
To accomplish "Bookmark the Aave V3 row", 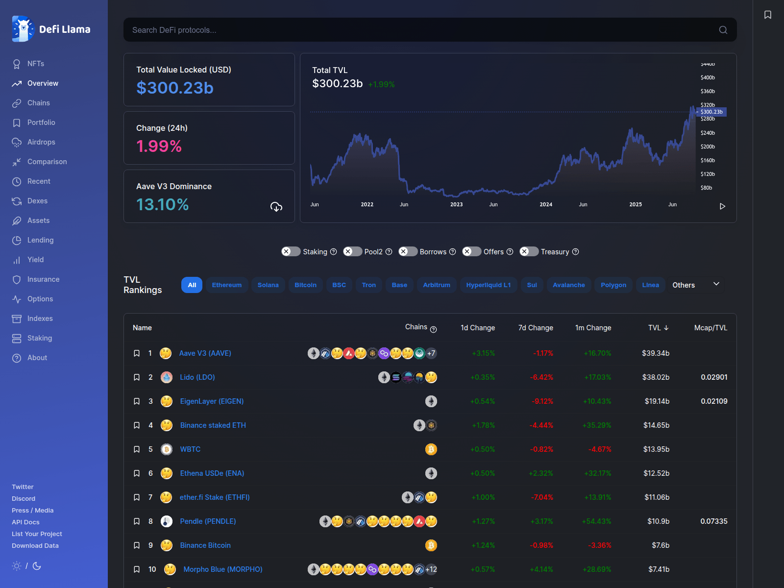I will [137, 353].
